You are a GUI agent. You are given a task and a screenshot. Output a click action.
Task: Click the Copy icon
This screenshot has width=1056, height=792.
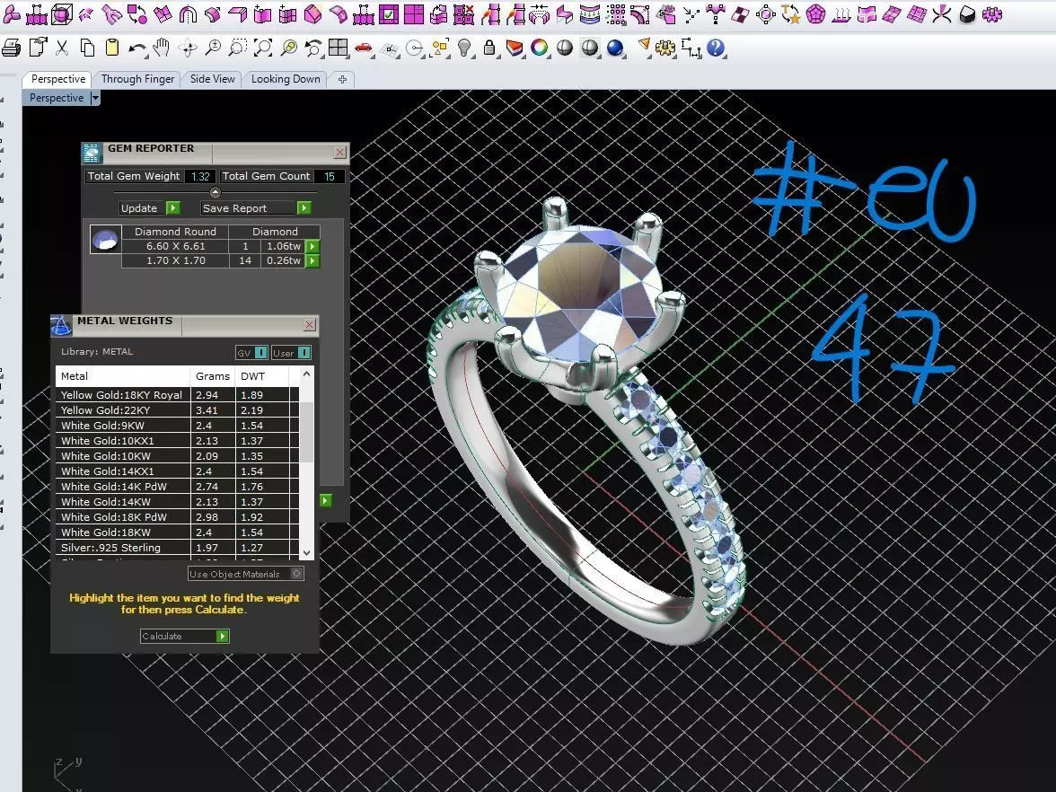tap(87, 47)
